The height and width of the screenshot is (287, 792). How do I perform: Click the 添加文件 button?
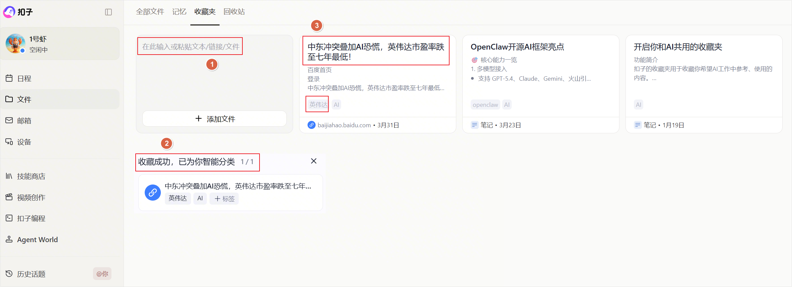click(215, 119)
